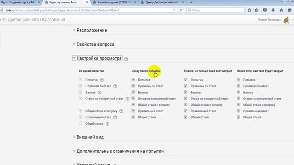The width and height of the screenshot is (294, 165).
Task: Open address bar history dropdown arrow
Action: 174,10
